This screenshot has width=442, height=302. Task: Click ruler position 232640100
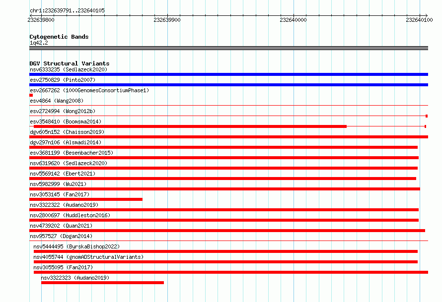(419, 20)
